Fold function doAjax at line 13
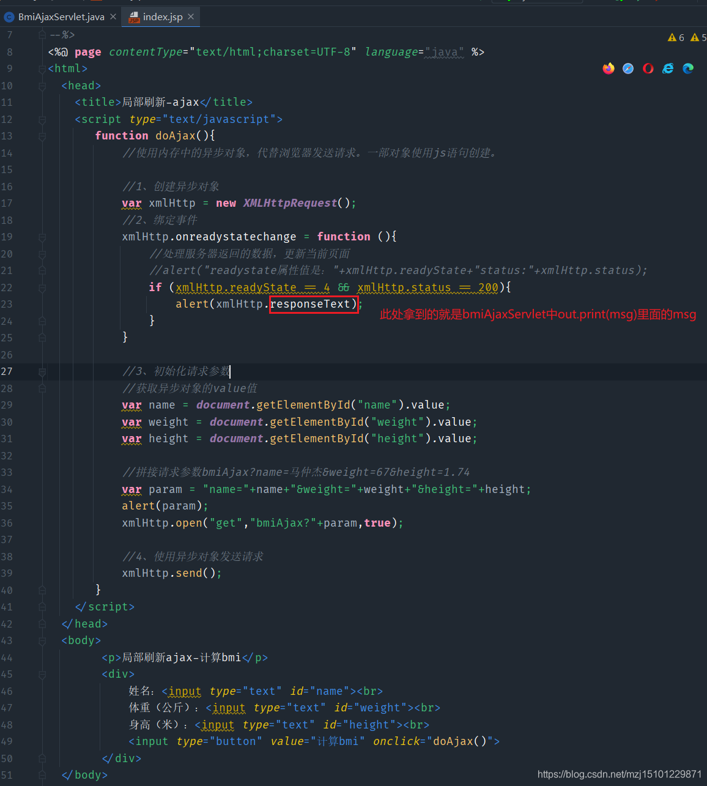Viewport: 707px width, 786px height. pyautogui.click(x=42, y=136)
